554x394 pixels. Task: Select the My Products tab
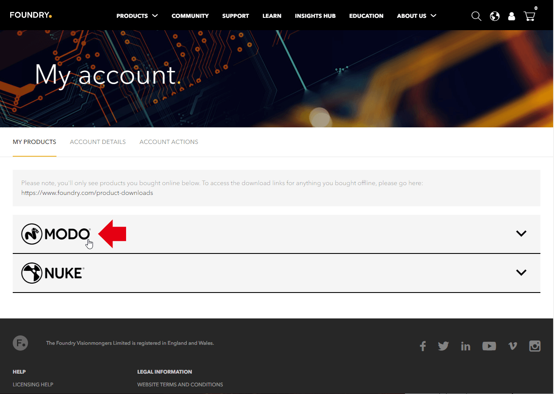[34, 142]
